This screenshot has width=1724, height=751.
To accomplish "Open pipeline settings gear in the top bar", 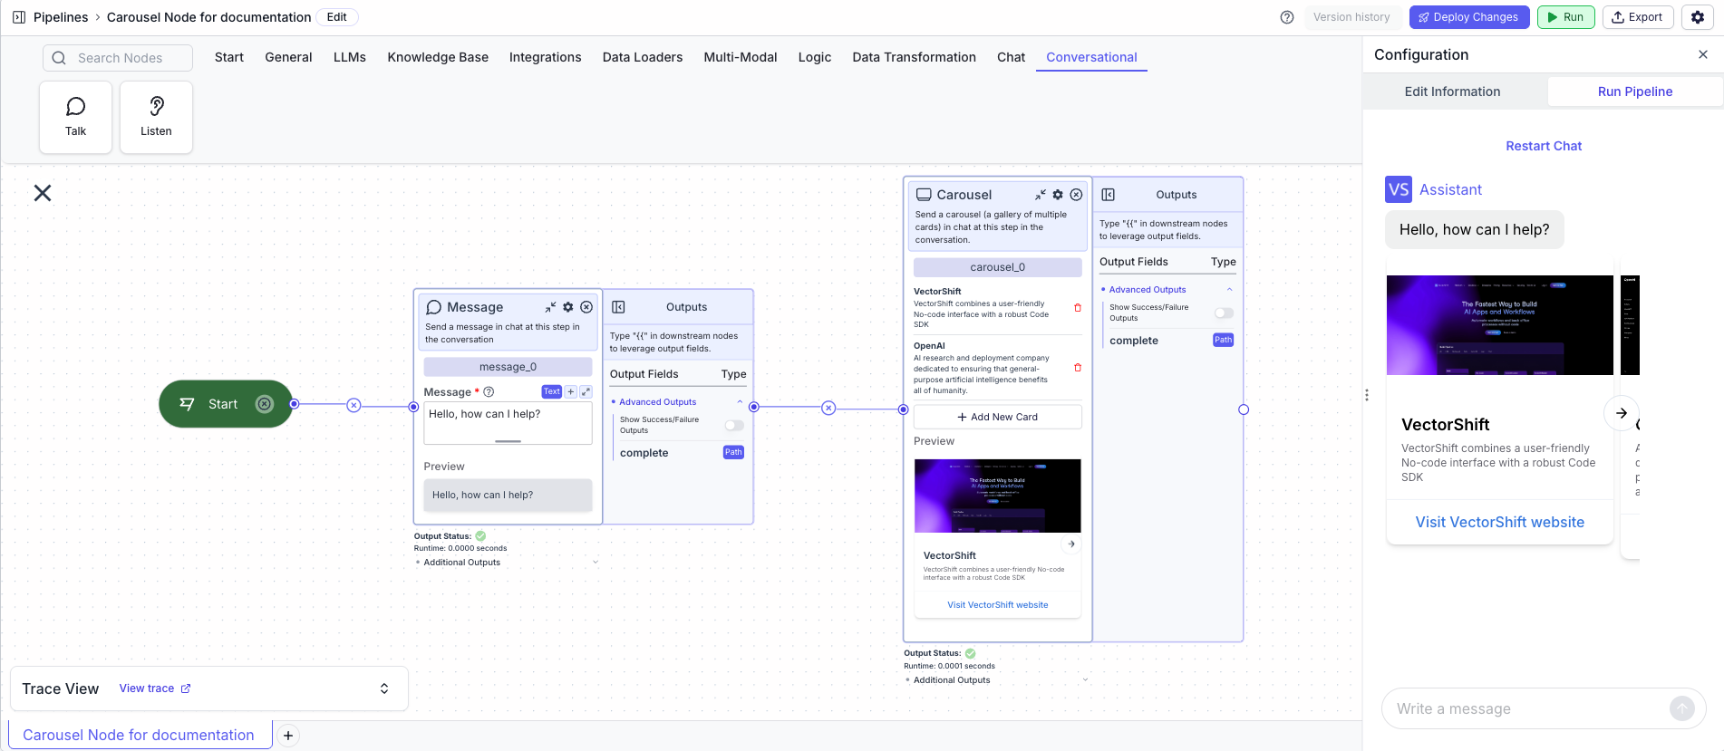I will click(x=1698, y=17).
